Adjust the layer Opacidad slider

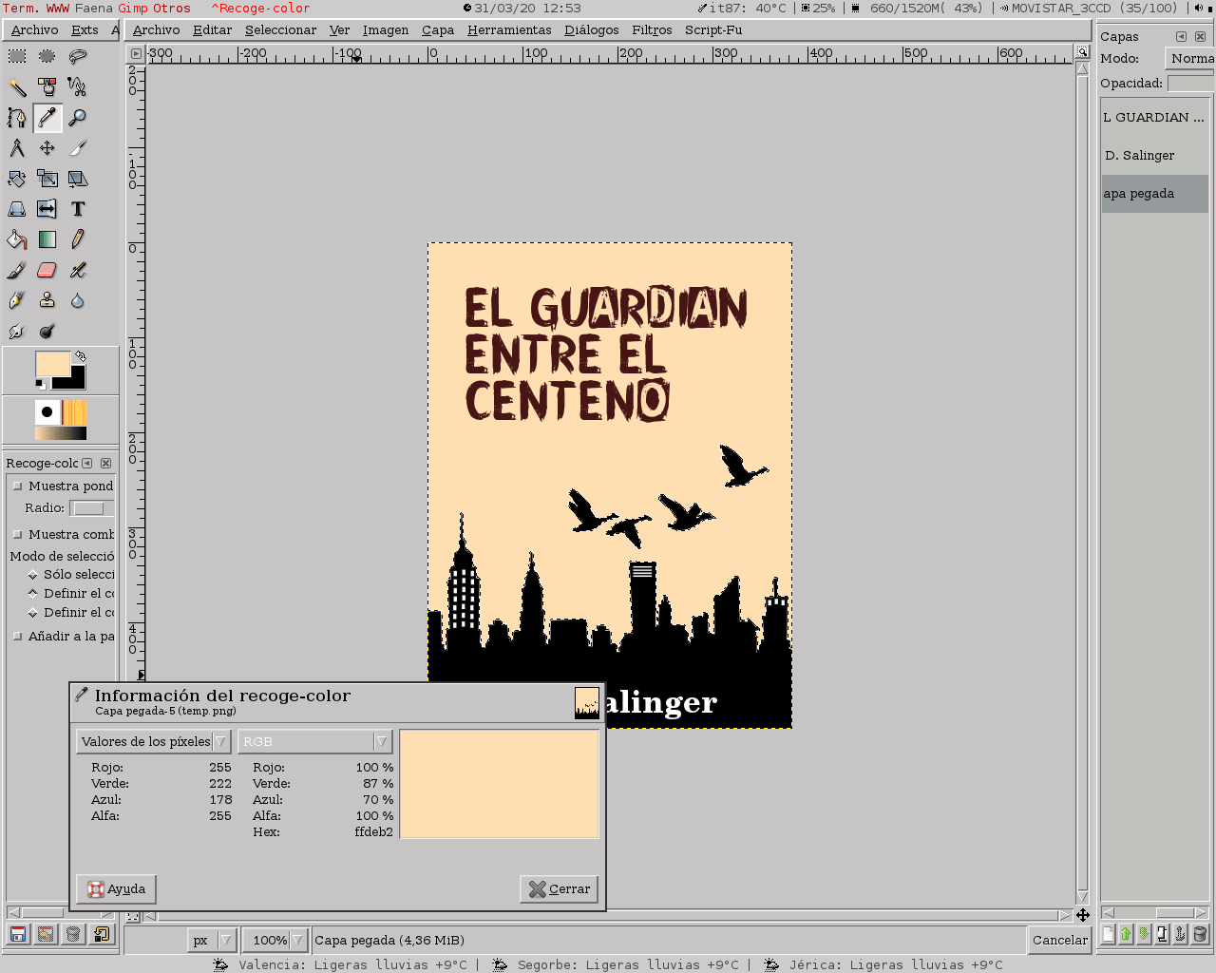[1190, 84]
